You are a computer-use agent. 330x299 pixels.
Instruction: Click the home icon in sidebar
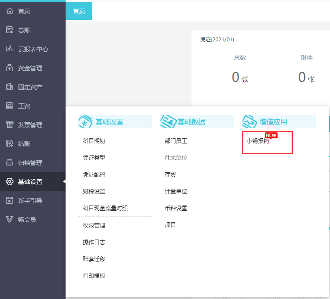click(x=9, y=11)
